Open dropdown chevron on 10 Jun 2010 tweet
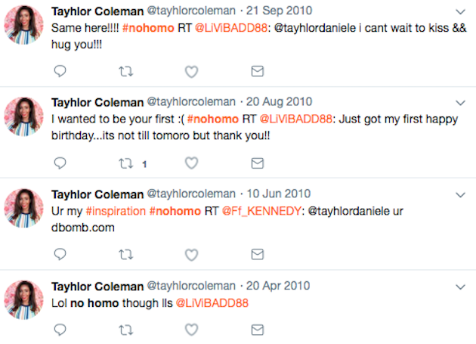Image resolution: width=476 pixels, height=344 pixels. tap(461, 195)
